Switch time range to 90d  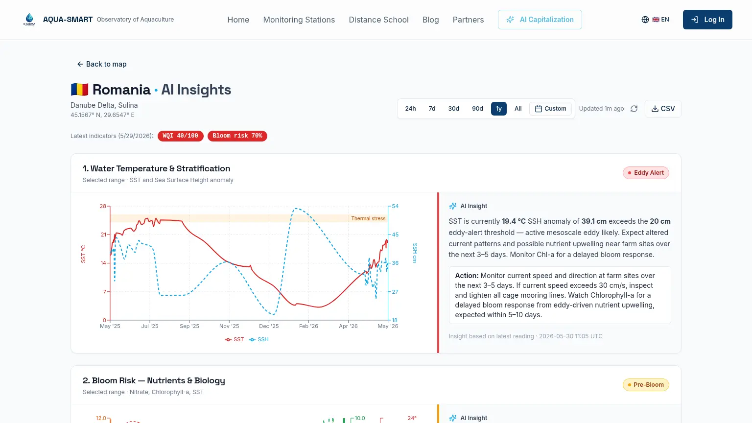click(x=477, y=109)
